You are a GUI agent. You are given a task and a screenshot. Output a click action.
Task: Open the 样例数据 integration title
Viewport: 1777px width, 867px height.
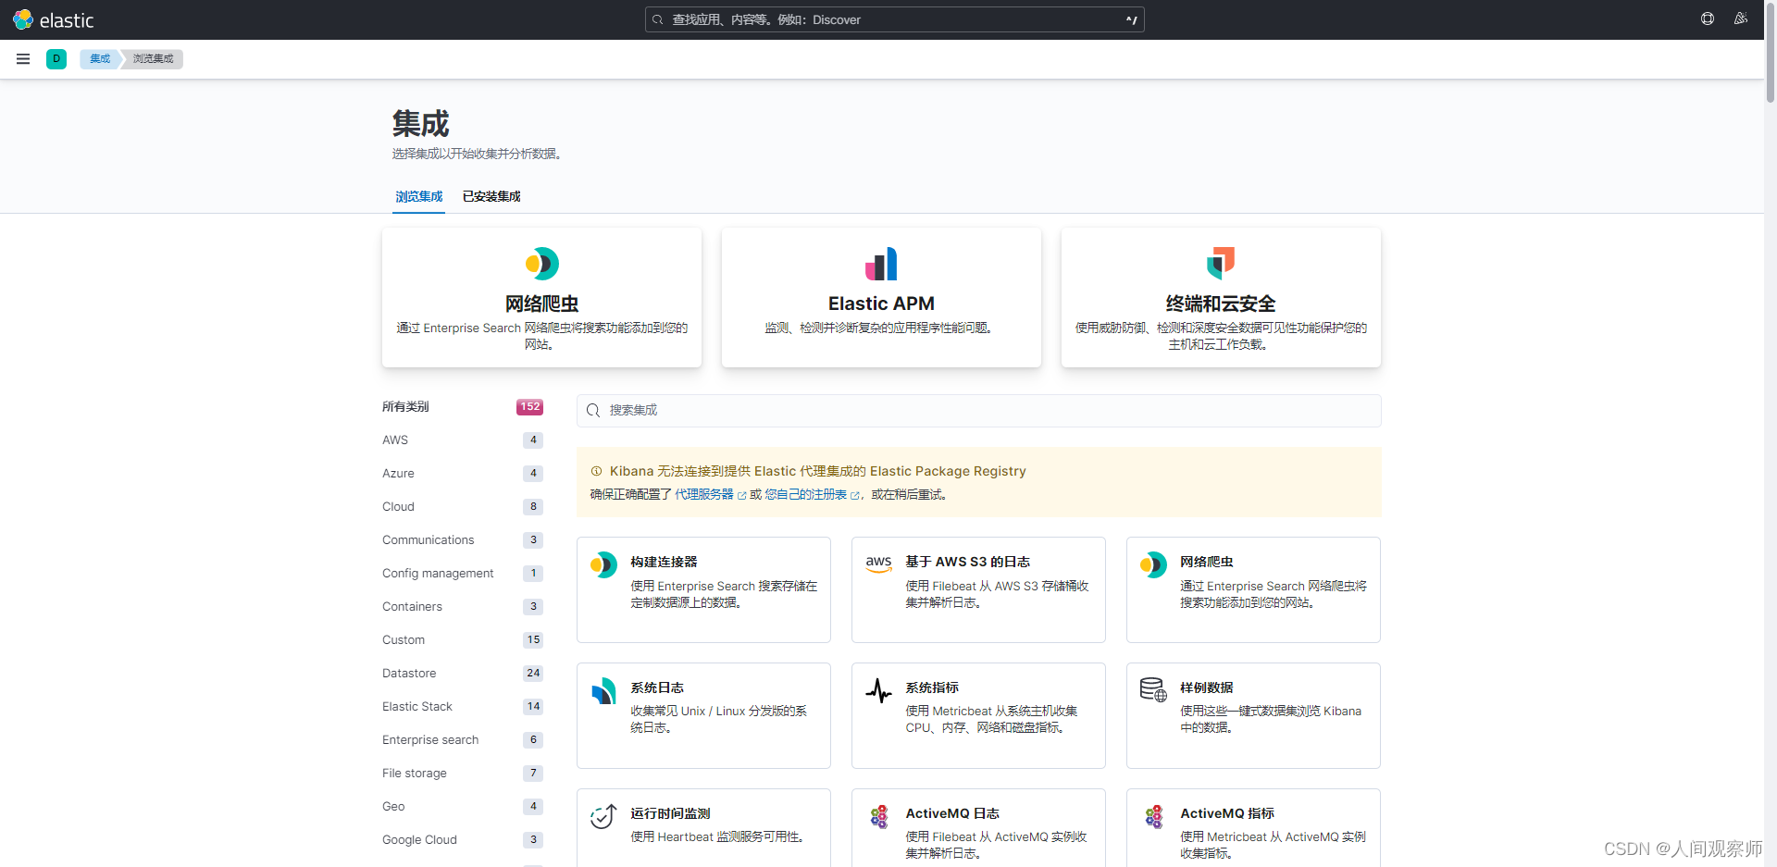point(1207,687)
